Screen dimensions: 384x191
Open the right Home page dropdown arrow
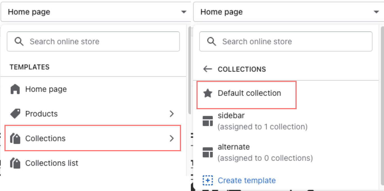tap(376, 12)
